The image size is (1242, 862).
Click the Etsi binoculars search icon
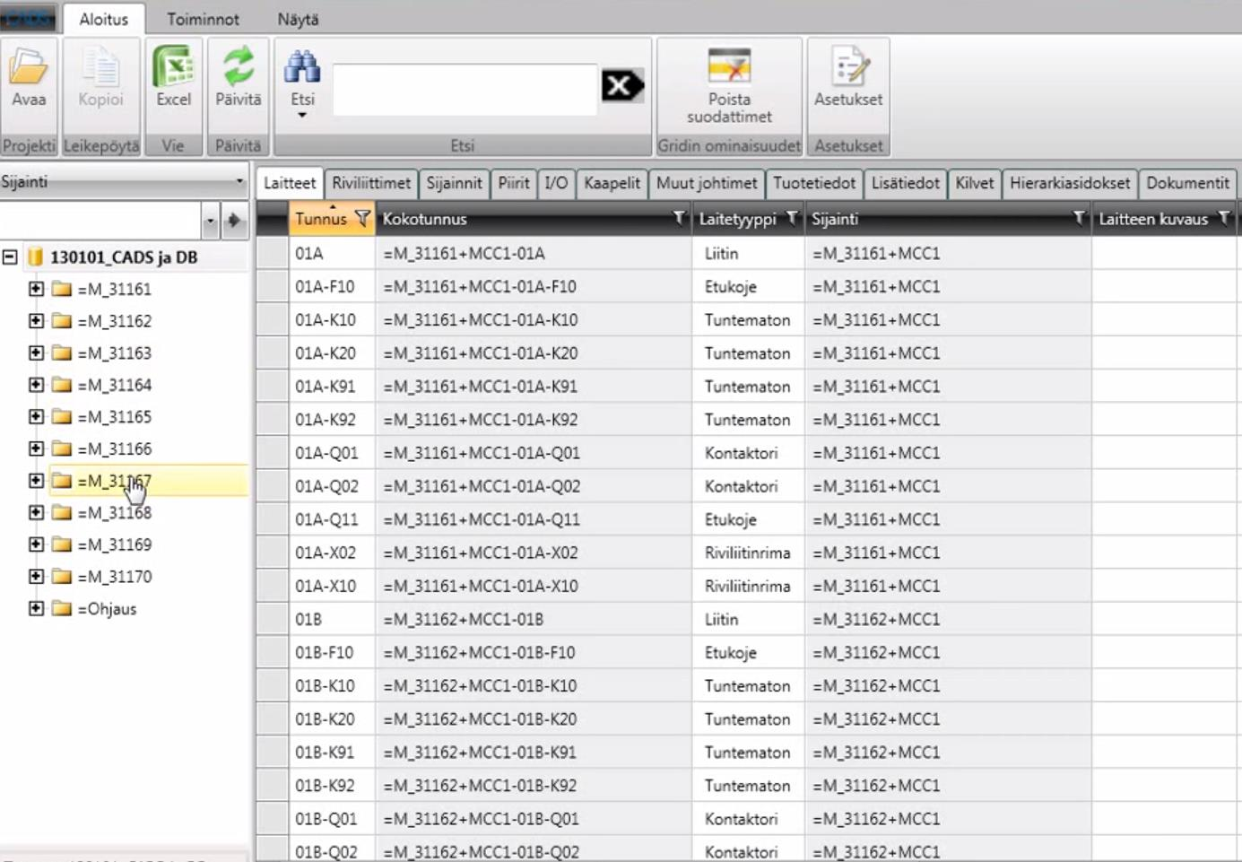(x=302, y=67)
